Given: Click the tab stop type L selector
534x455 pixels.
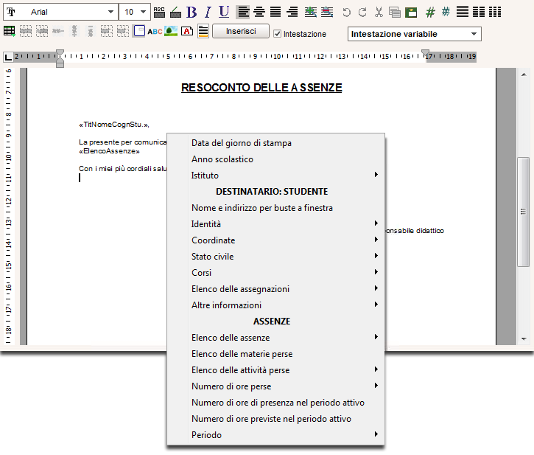Looking at the screenshot, I should (9, 57).
